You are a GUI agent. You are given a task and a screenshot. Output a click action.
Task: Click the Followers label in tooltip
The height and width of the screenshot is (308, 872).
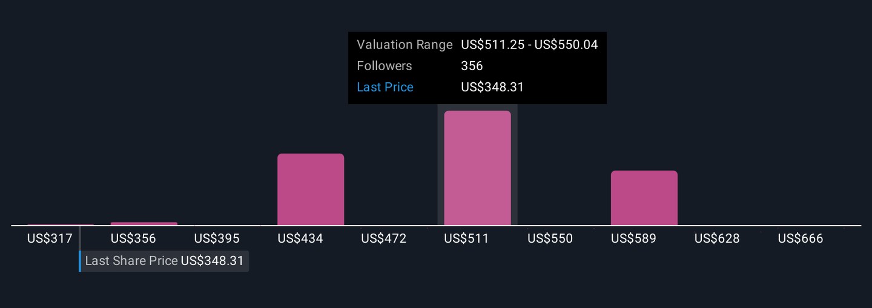click(x=385, y=66)
